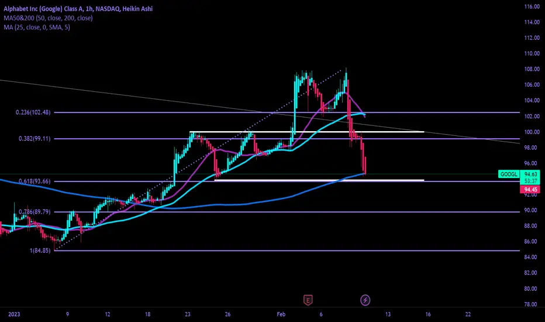This screenshot has width=545, height=322.
Task: Select the 0.382(99.11) Fibonacci level label
Action: [35, 139]
